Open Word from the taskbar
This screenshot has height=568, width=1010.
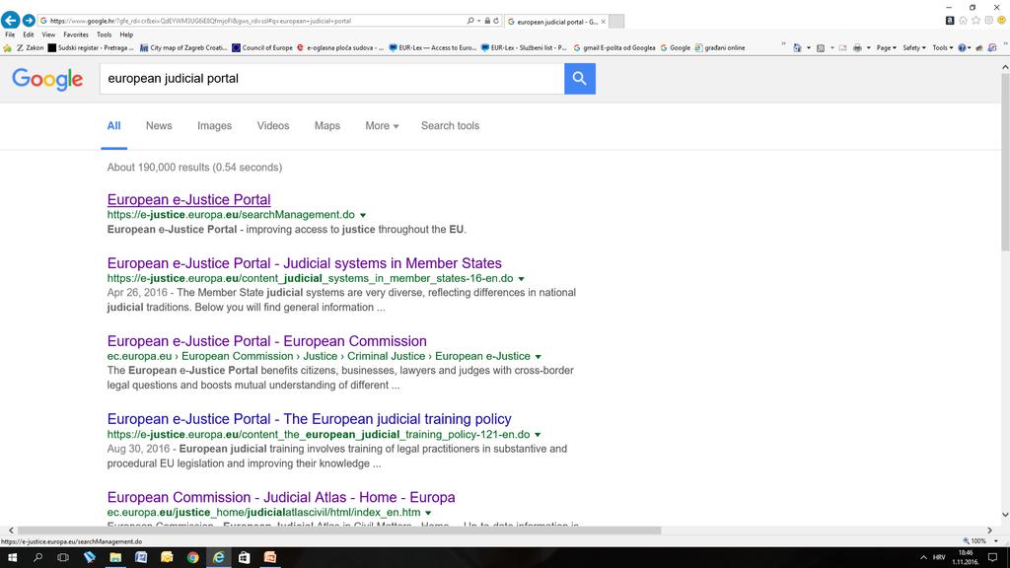click(141, 558)
